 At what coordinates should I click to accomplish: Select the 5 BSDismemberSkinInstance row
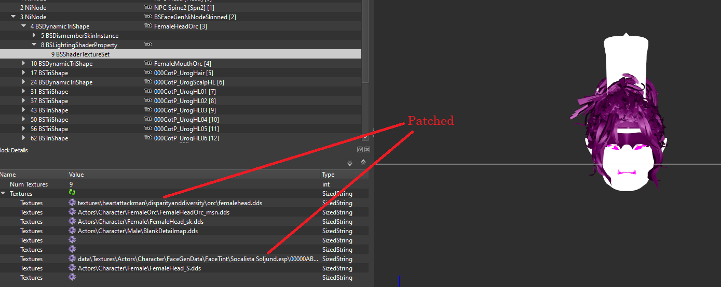[x=181, y=36]
